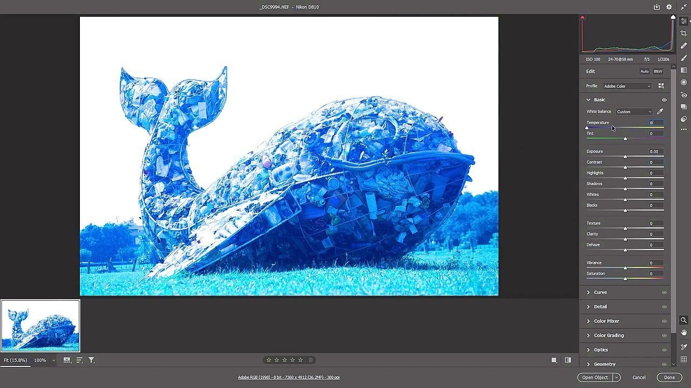Open workflow options link Adobe RGB (1998)
691x388 pixels.
point(289,377)
